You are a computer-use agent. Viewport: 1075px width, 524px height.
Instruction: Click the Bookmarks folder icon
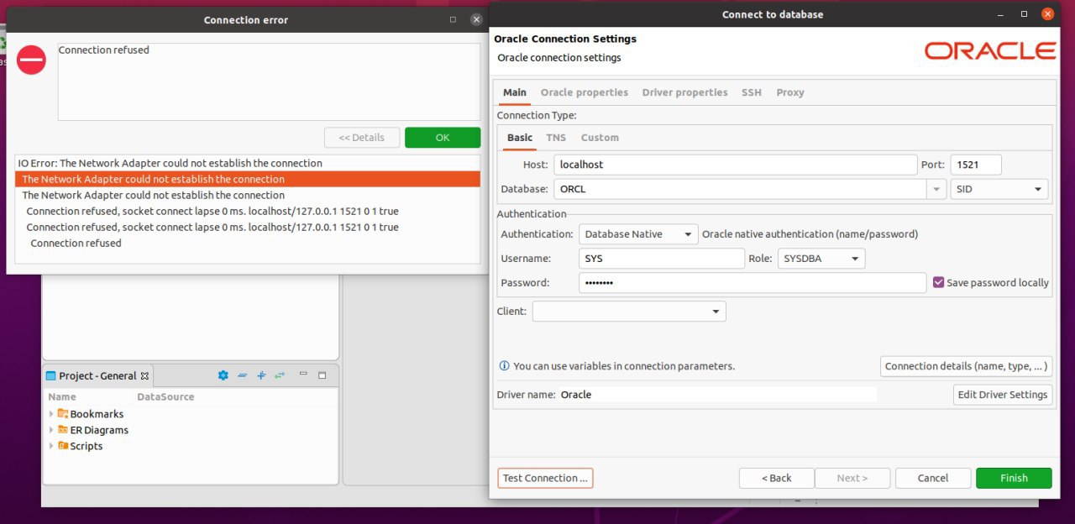click(x=62, y=413)
